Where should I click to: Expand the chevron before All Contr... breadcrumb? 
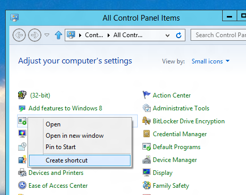coord(109,35)
